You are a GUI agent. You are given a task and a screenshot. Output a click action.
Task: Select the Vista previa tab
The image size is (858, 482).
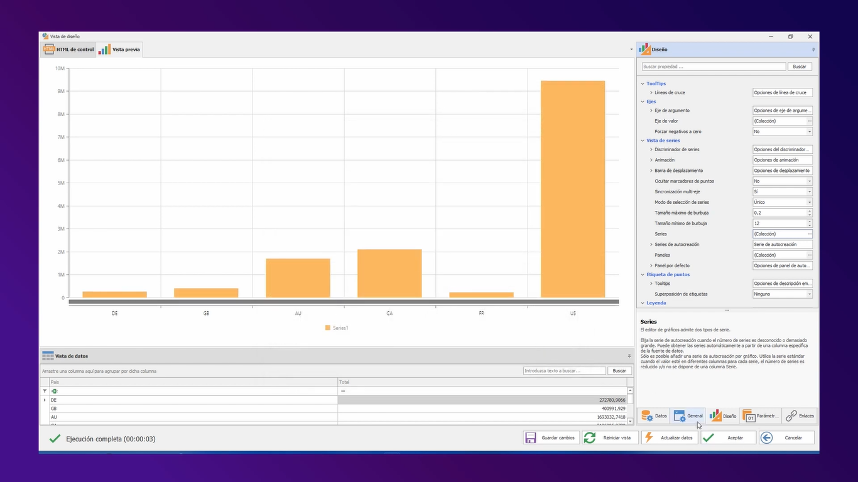pyautogui.click(x=119, y=49)
